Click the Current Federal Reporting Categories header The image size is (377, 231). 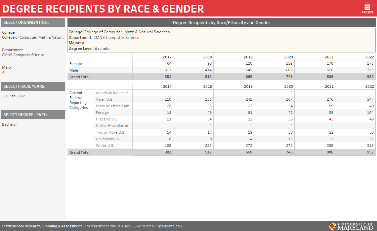(x=79, y=100)
